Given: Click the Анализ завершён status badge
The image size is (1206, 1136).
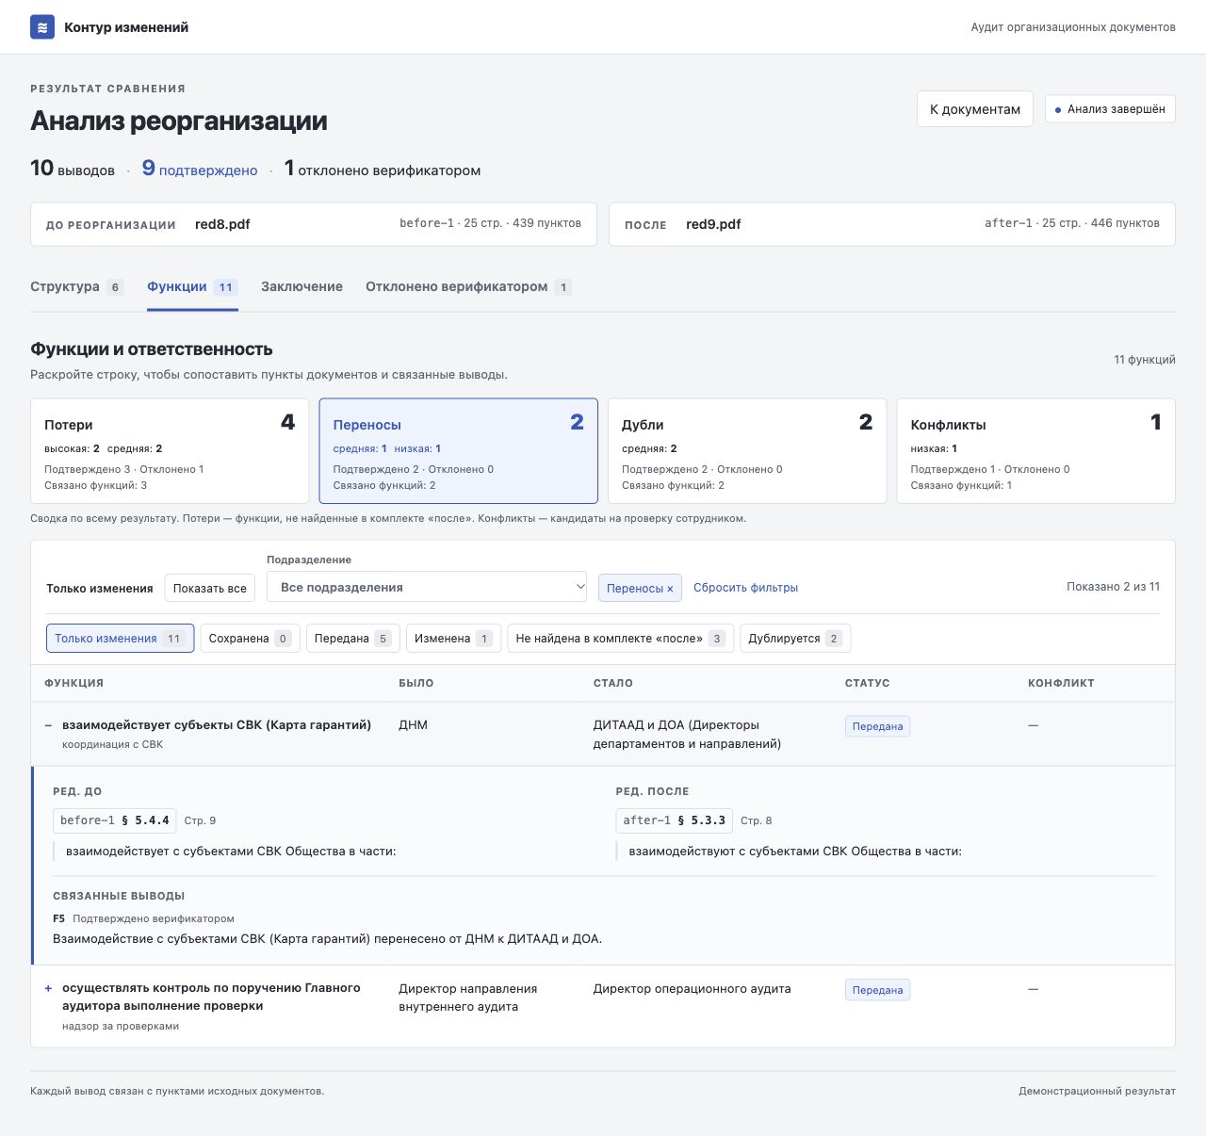Looking at the screenshot, I should coord(1110,109).
